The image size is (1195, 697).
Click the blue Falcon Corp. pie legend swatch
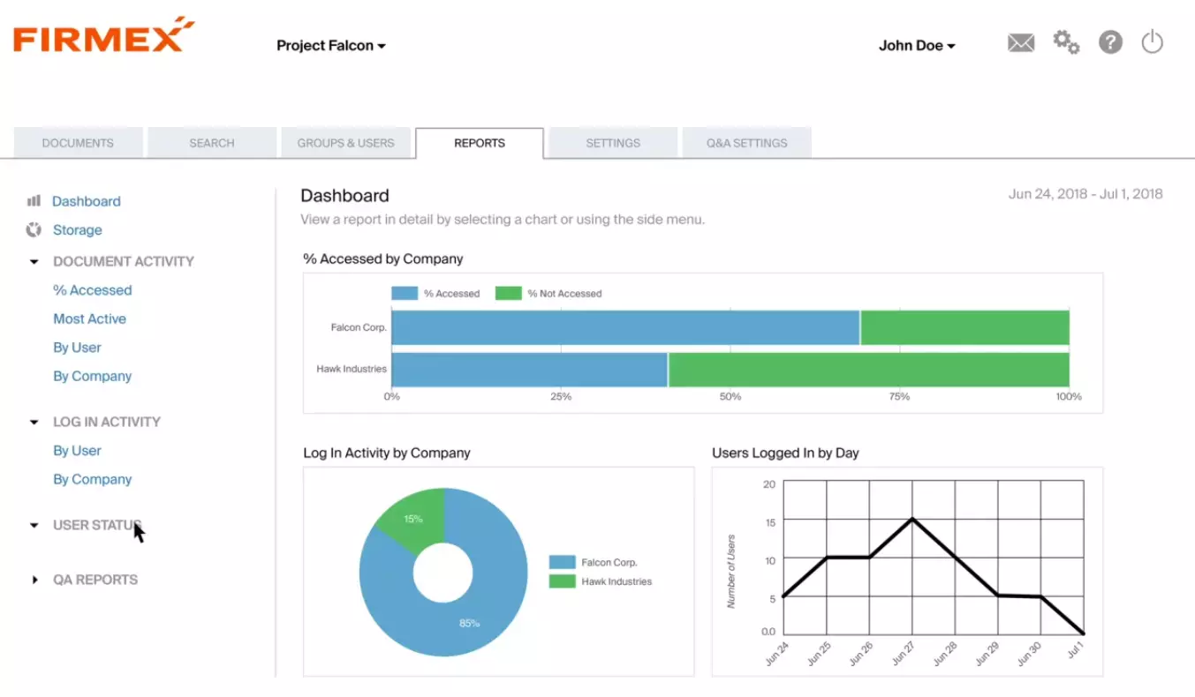[563, 562]
